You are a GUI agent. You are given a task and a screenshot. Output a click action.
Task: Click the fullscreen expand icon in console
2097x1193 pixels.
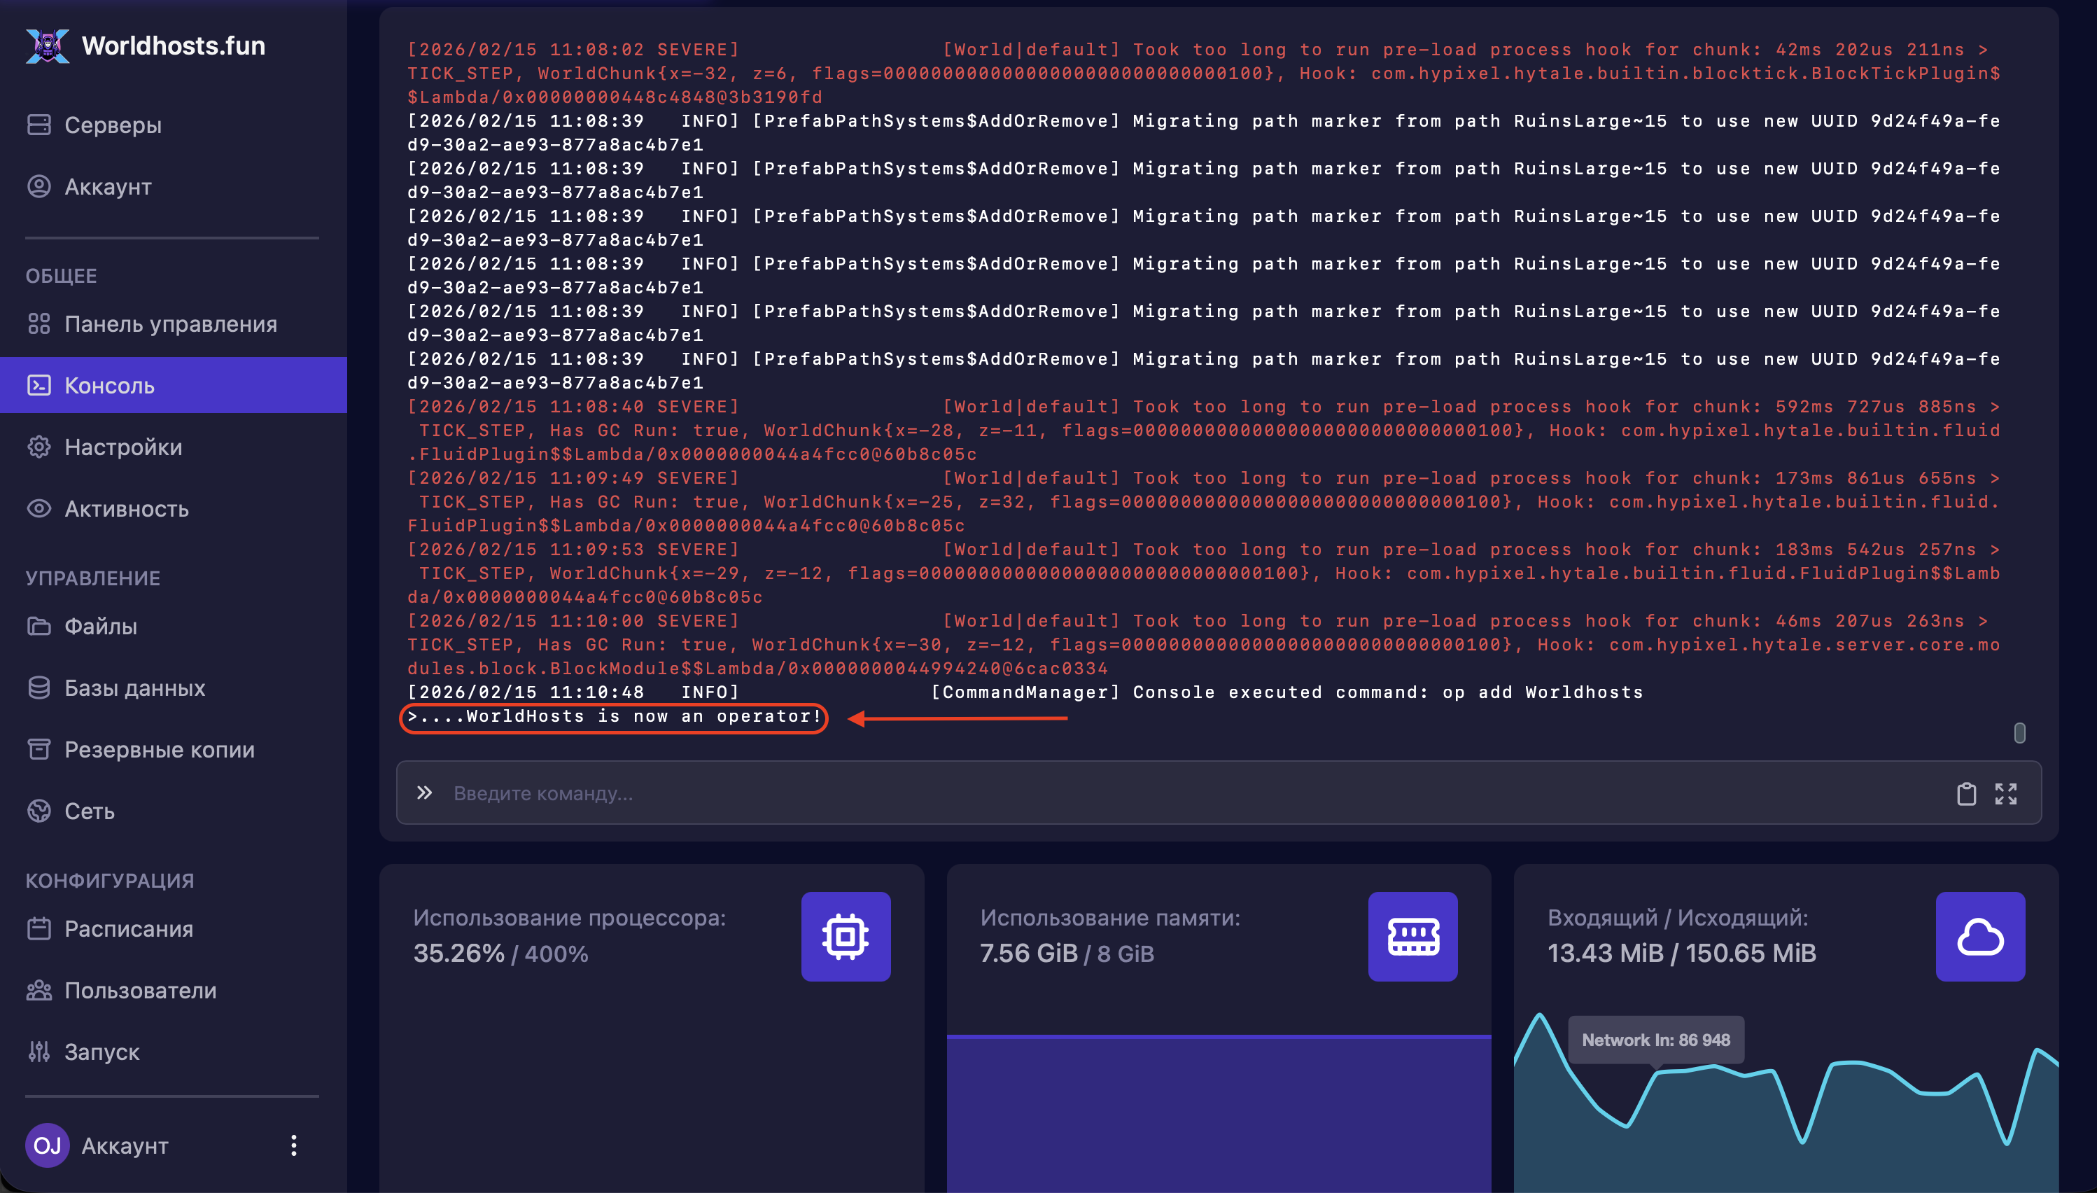pyautogui.click(x=2005, y=793)
